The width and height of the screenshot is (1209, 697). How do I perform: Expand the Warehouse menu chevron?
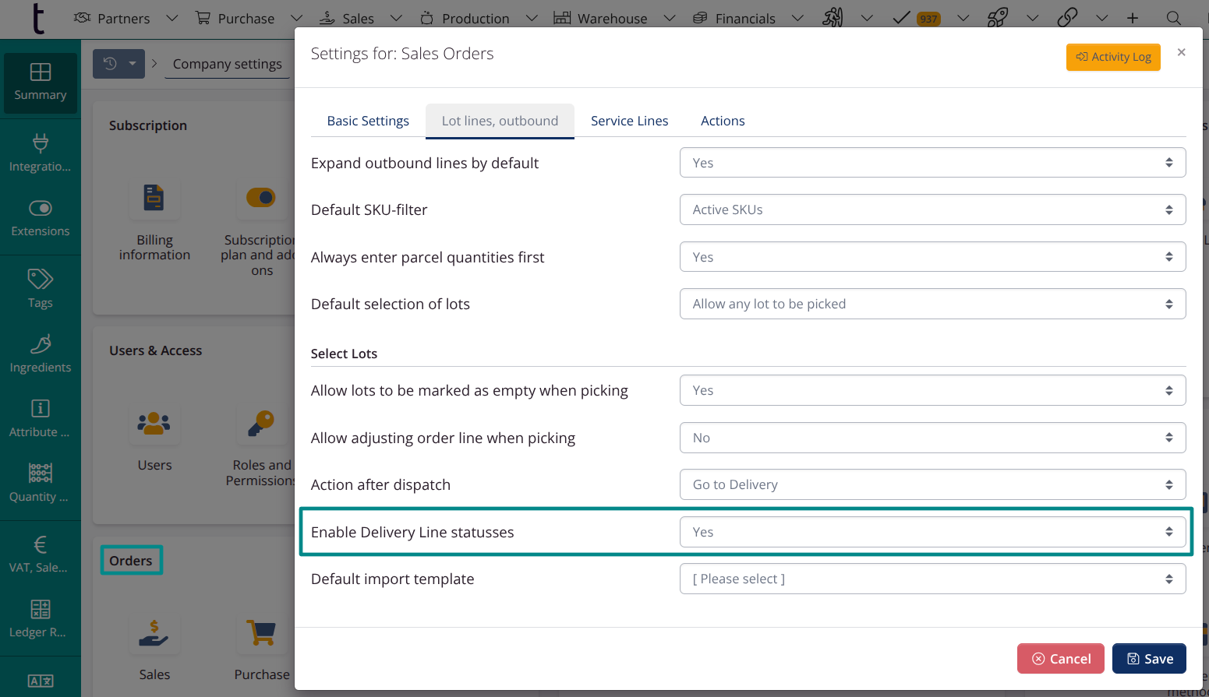669,17
